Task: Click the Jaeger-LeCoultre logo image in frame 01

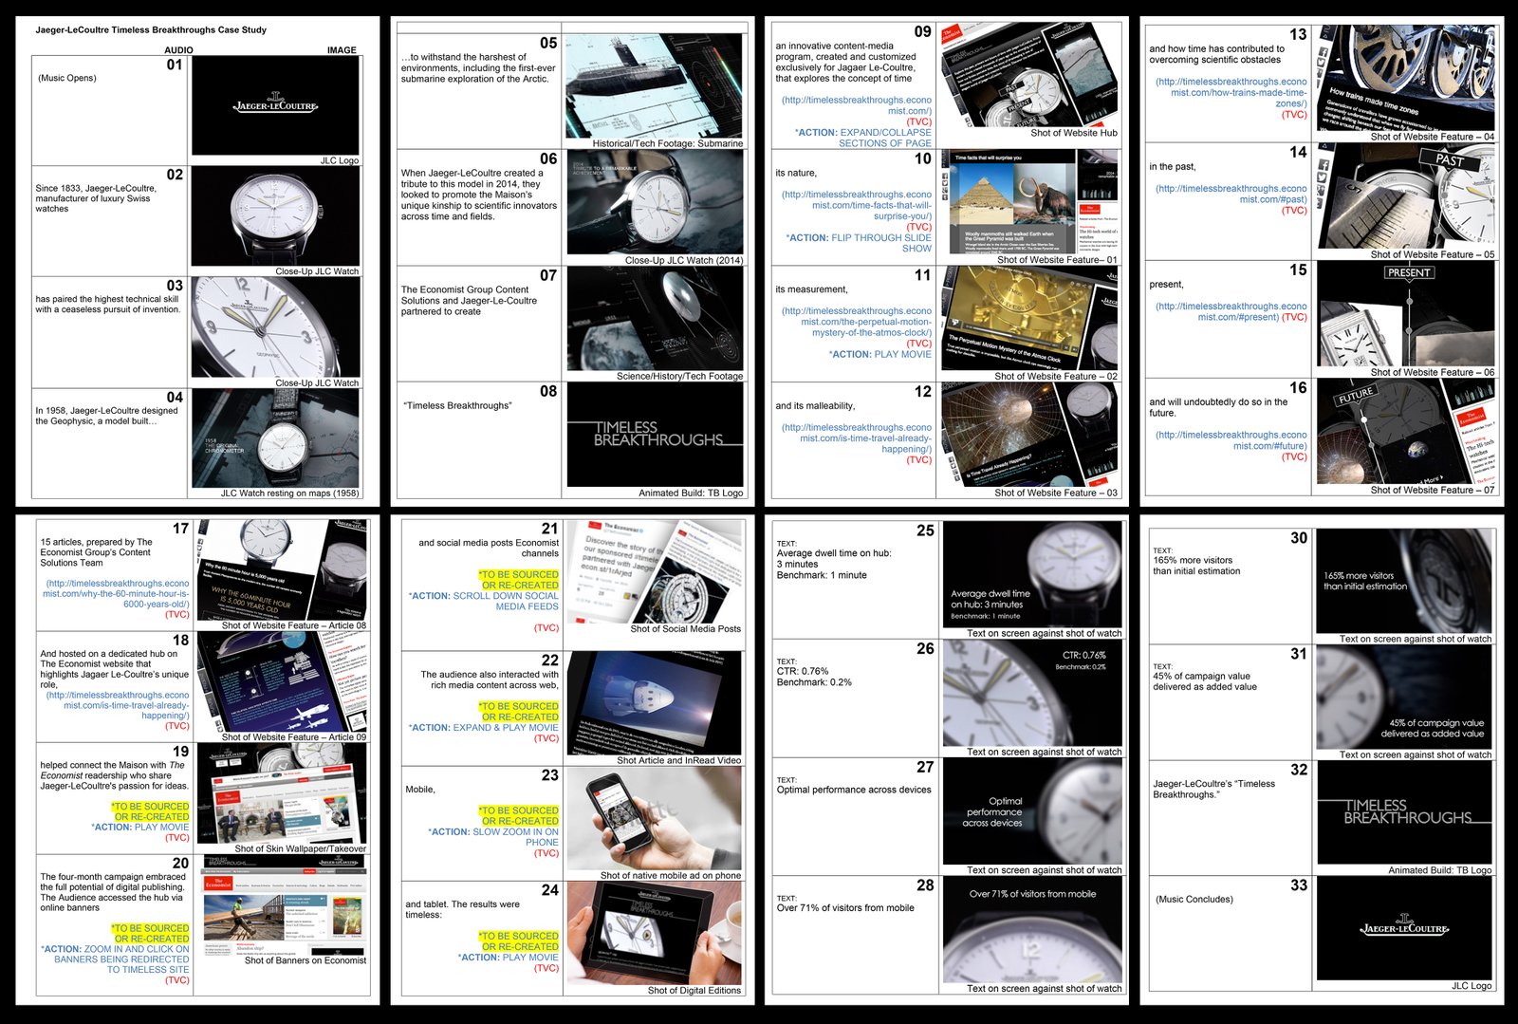Action: [275, 105]
